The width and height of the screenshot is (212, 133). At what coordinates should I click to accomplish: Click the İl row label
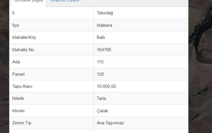(x=13, y=13)
